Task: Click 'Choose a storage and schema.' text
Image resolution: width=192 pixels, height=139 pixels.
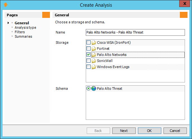Action: point(80,22)
